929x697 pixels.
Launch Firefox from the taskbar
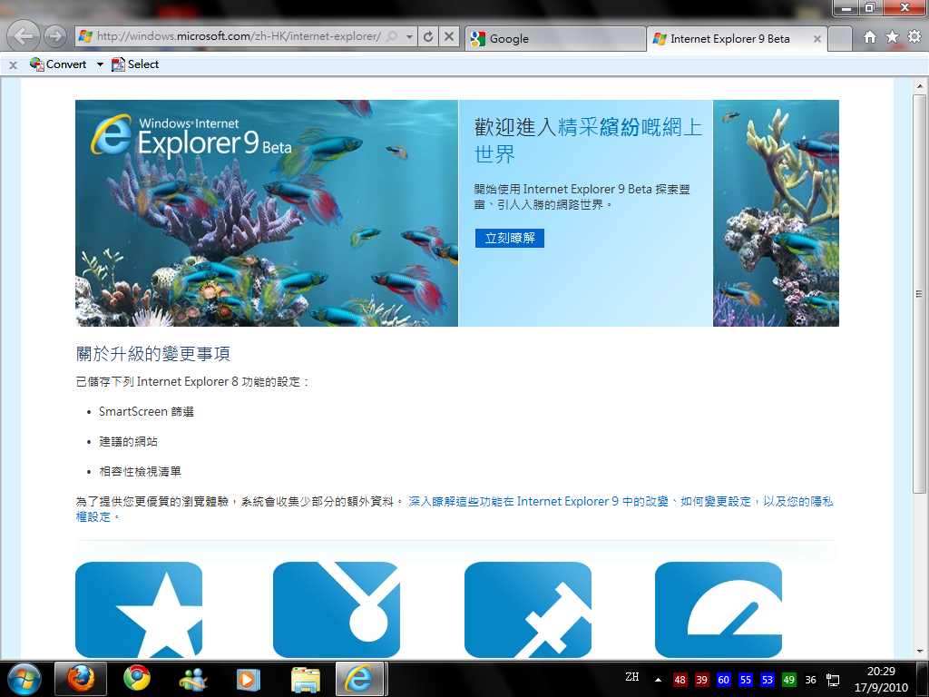click(81, 679)
